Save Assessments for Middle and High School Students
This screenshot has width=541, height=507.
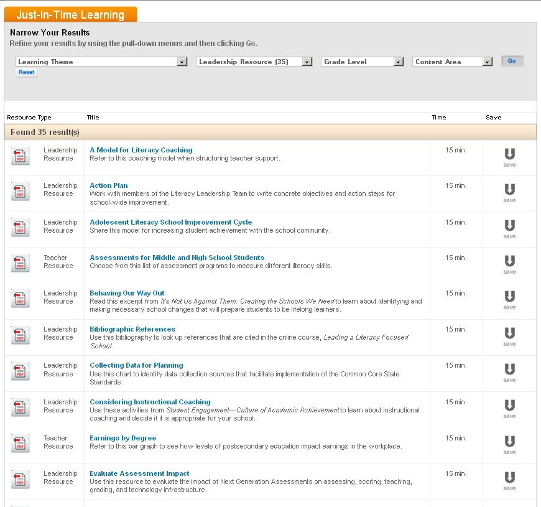[x=509, y=264]
